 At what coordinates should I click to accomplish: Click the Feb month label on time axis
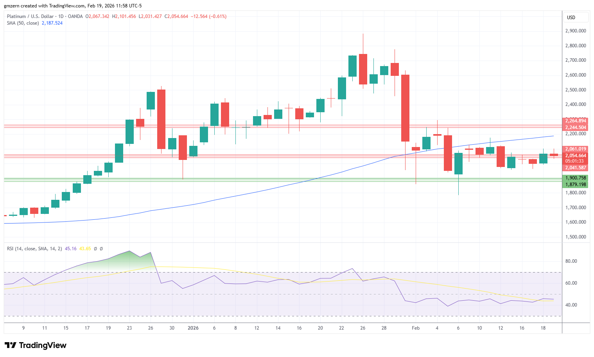pos(416,328)
